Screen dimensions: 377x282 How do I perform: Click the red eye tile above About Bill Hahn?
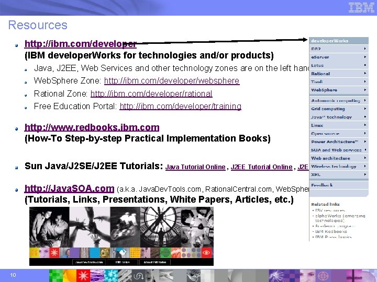click(x=206, y=253)
